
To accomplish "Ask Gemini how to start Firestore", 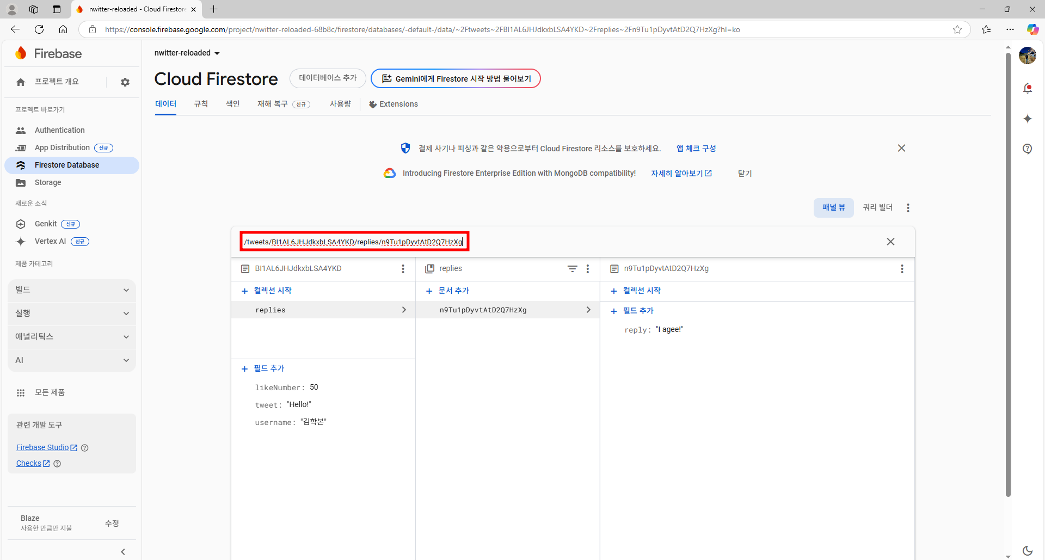I will click(456, 78).
